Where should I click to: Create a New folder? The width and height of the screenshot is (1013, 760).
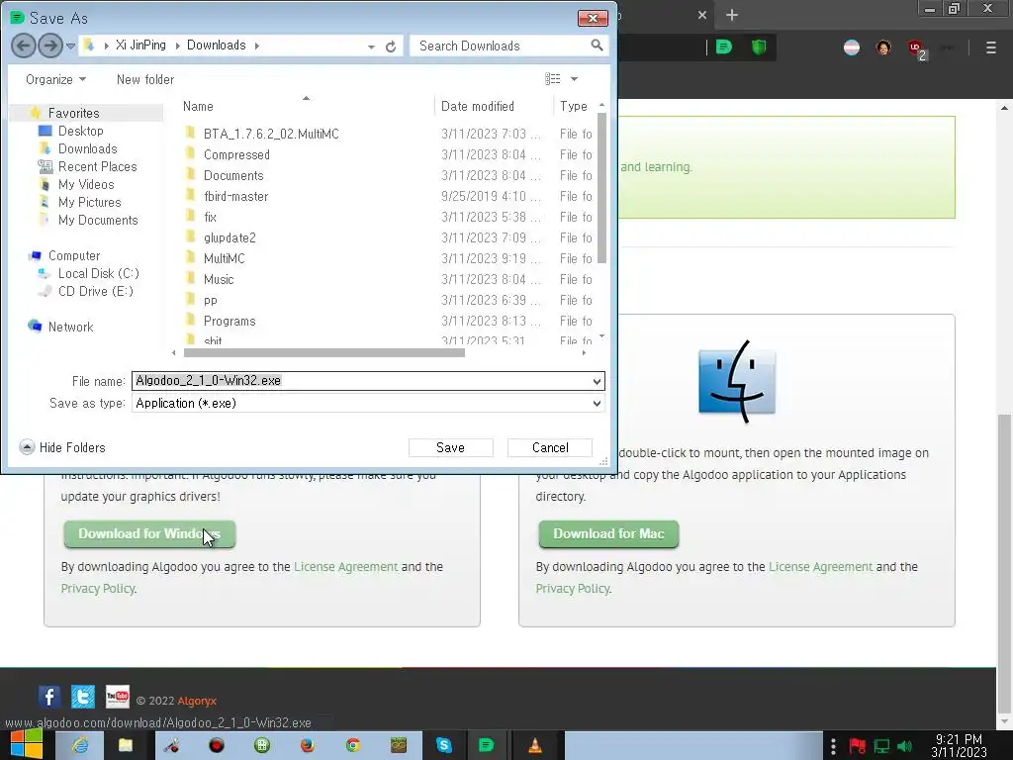(x=145, y=79)
